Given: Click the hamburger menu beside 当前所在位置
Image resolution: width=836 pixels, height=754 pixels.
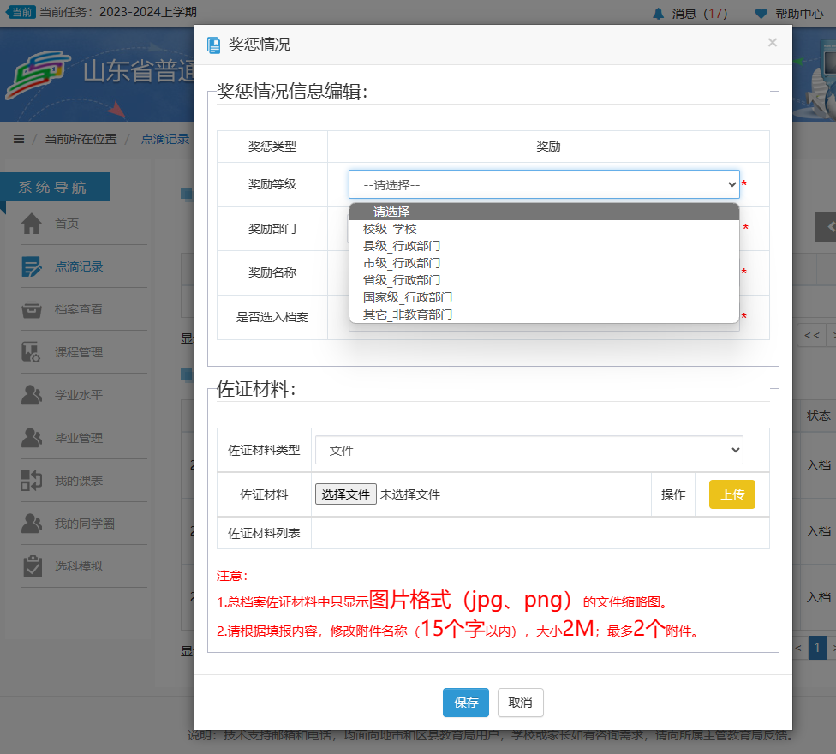Looking at the screenshot, I should point(18,138).
